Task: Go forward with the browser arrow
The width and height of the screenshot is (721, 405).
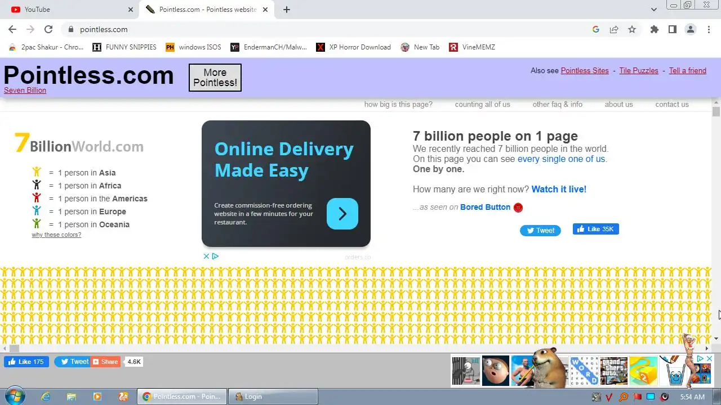Action: [x=30, y=29]
